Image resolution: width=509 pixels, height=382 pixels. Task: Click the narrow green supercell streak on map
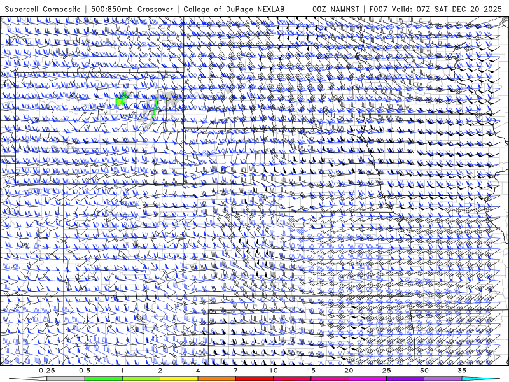(155, 108)
